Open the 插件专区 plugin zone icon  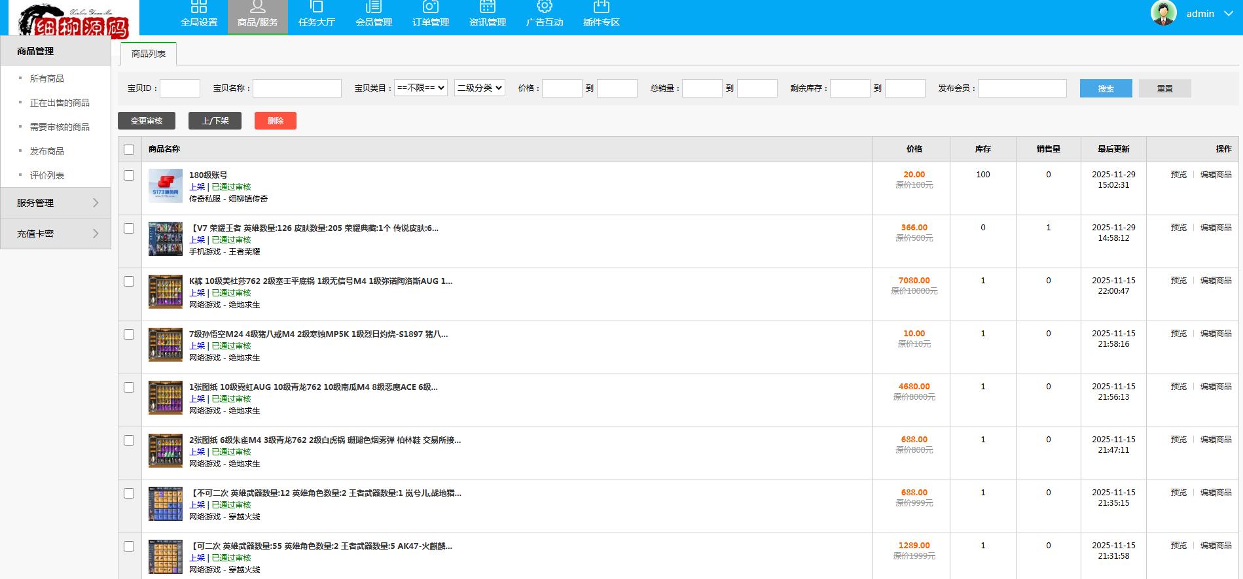coord(601,8)
